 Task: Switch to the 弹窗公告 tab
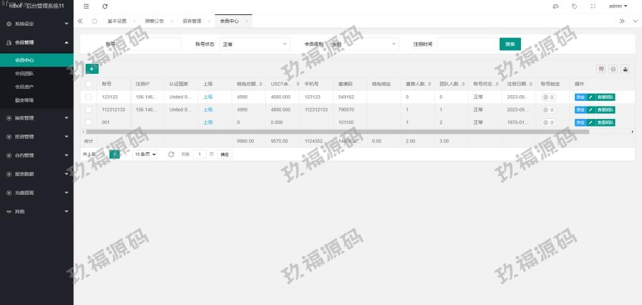154,21
